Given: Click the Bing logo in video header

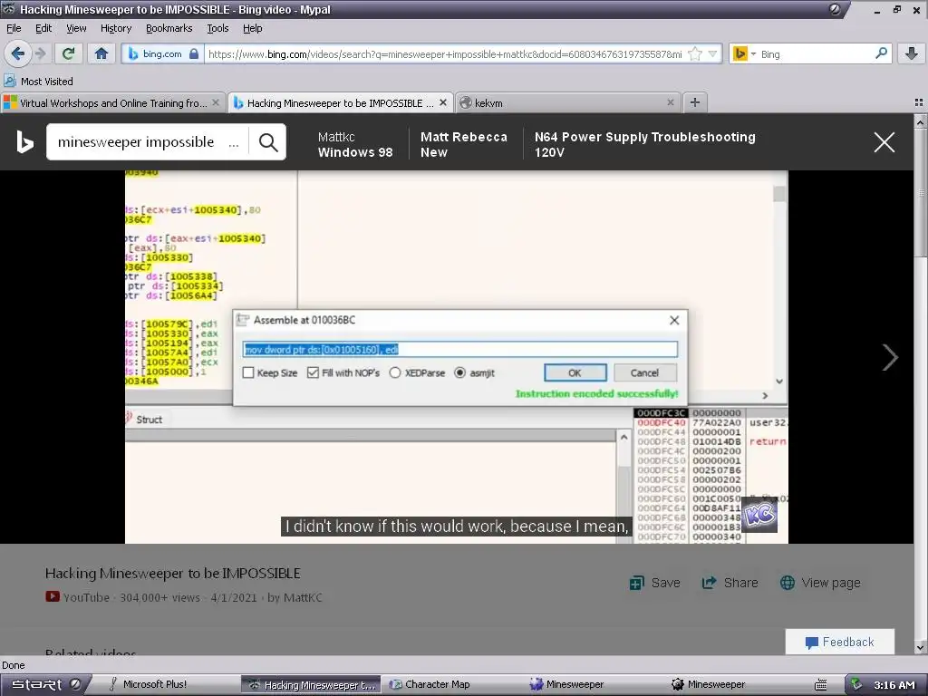Looking at the screenshot, I should 24,142.
